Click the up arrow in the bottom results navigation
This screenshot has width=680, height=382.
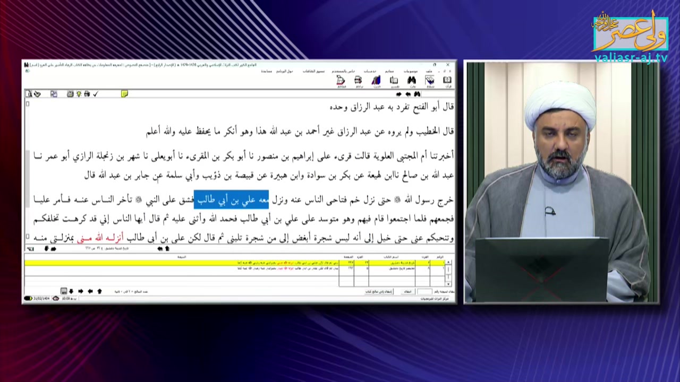pyautogui.click(x=99, y=291)
